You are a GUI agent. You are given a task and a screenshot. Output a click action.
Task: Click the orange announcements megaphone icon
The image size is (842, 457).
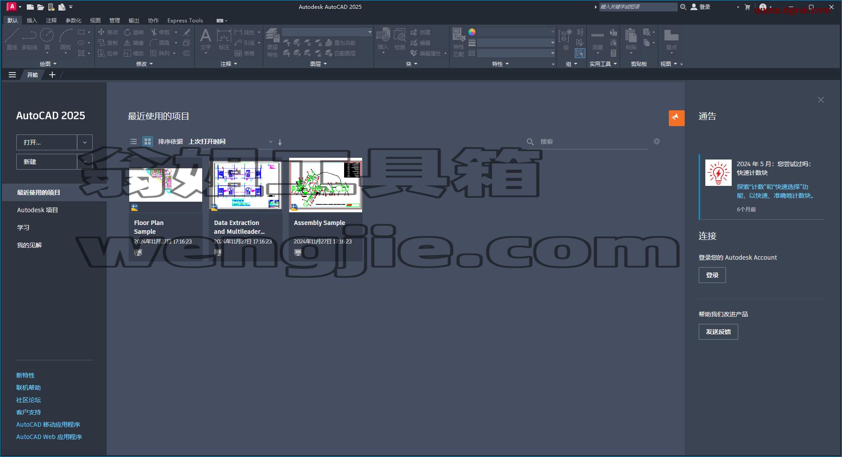[677, 118]
